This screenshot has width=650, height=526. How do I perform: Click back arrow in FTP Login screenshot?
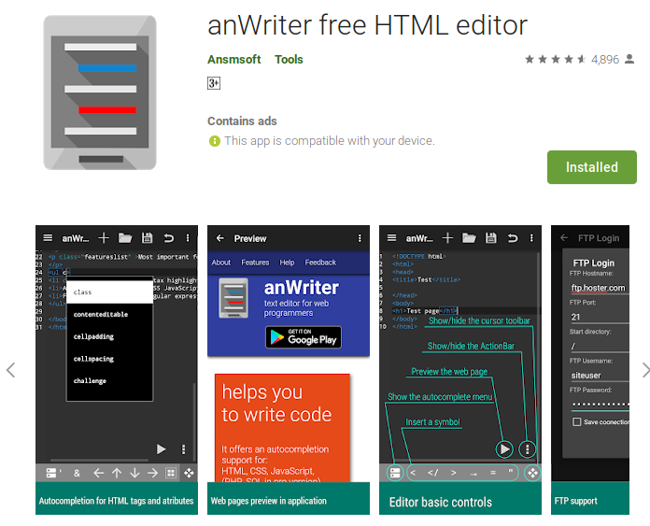(x=564, y=237)
